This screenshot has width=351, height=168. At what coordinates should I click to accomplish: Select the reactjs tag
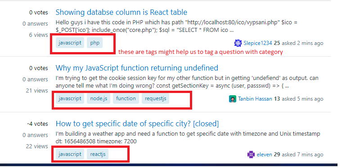coord(98,154)
